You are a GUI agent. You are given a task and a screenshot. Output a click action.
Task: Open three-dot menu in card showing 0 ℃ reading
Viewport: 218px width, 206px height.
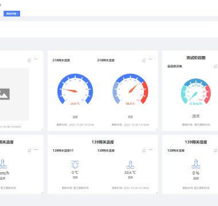tap(151, 150)
